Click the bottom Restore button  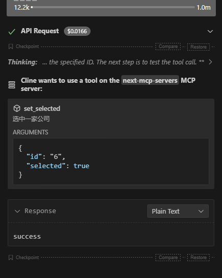coord(198,258)
